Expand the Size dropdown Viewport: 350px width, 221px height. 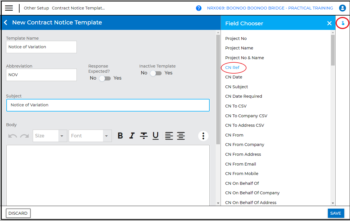point(62,136)
